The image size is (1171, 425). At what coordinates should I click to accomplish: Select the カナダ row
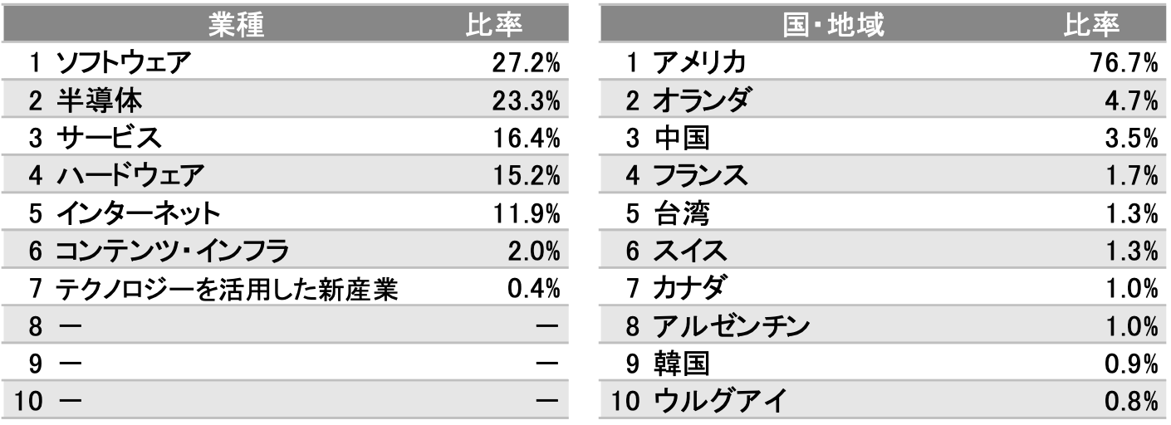click(882, 290)
